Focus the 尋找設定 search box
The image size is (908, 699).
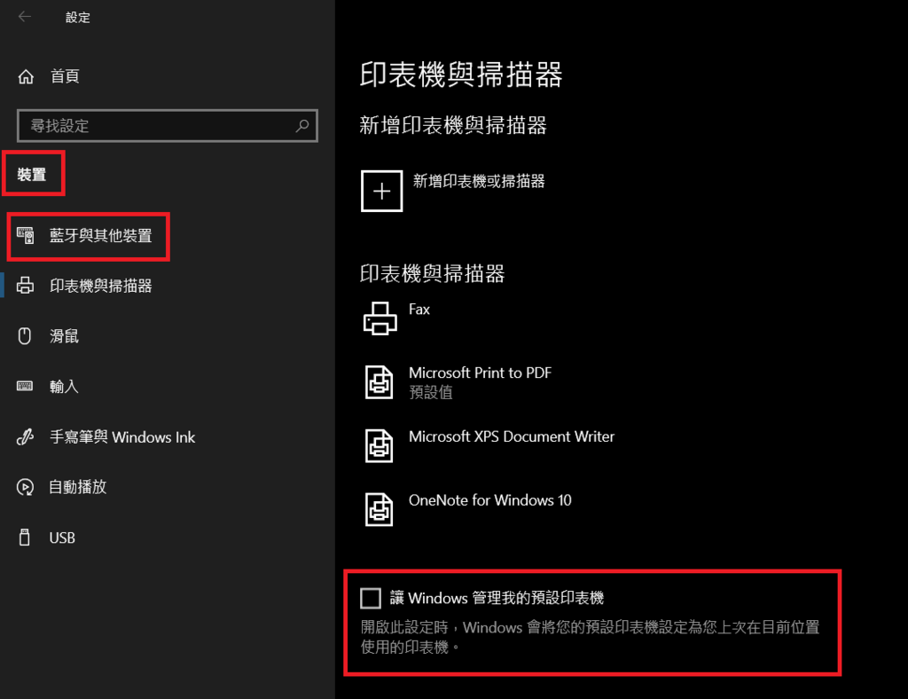point(168,126)
